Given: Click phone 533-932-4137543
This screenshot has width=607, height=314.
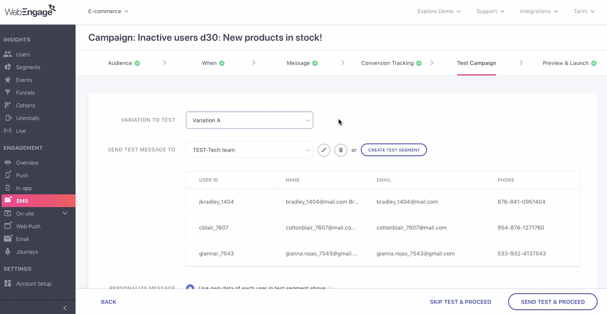Looking at the screenshot, I should 522,253.
